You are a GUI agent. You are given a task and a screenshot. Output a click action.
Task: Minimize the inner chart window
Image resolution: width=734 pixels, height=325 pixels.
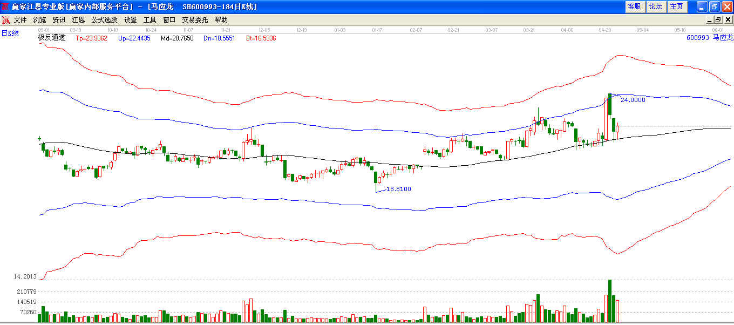[x=710, y=20]
